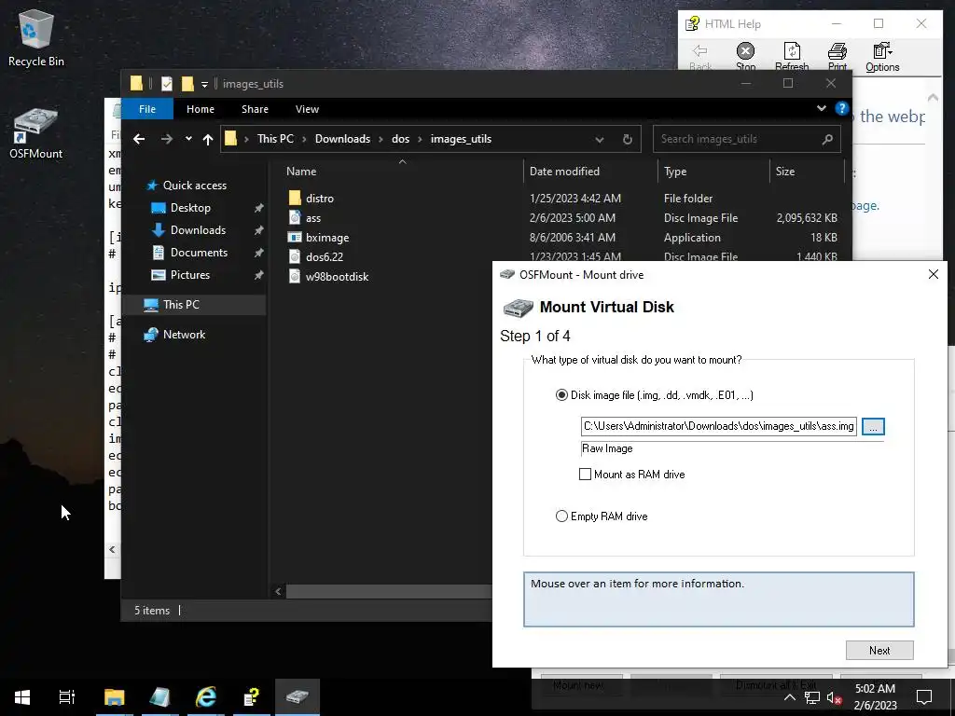Switch to OSFMount taskbar button

tap(298, 697)
